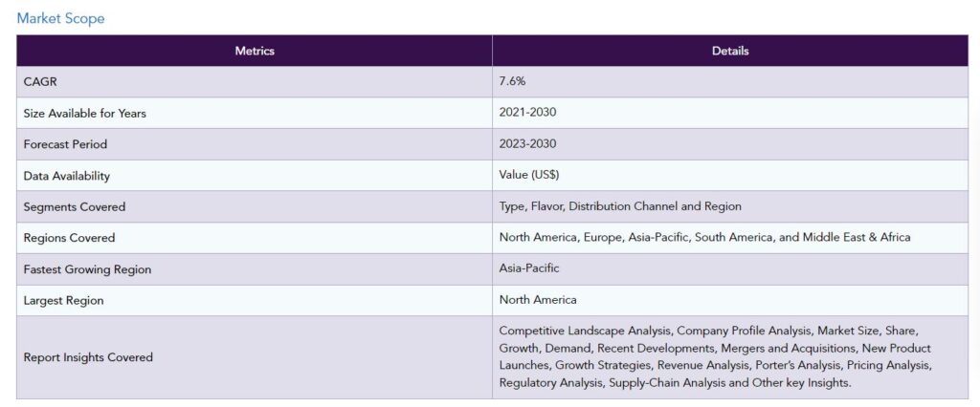Click the 7.6% value cell

(x=730, y=82)
